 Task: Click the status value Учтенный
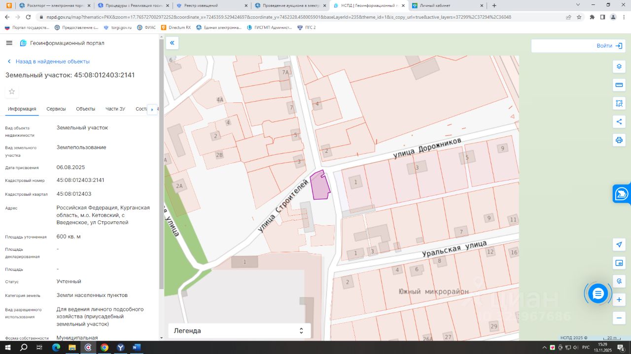[69, 281]
